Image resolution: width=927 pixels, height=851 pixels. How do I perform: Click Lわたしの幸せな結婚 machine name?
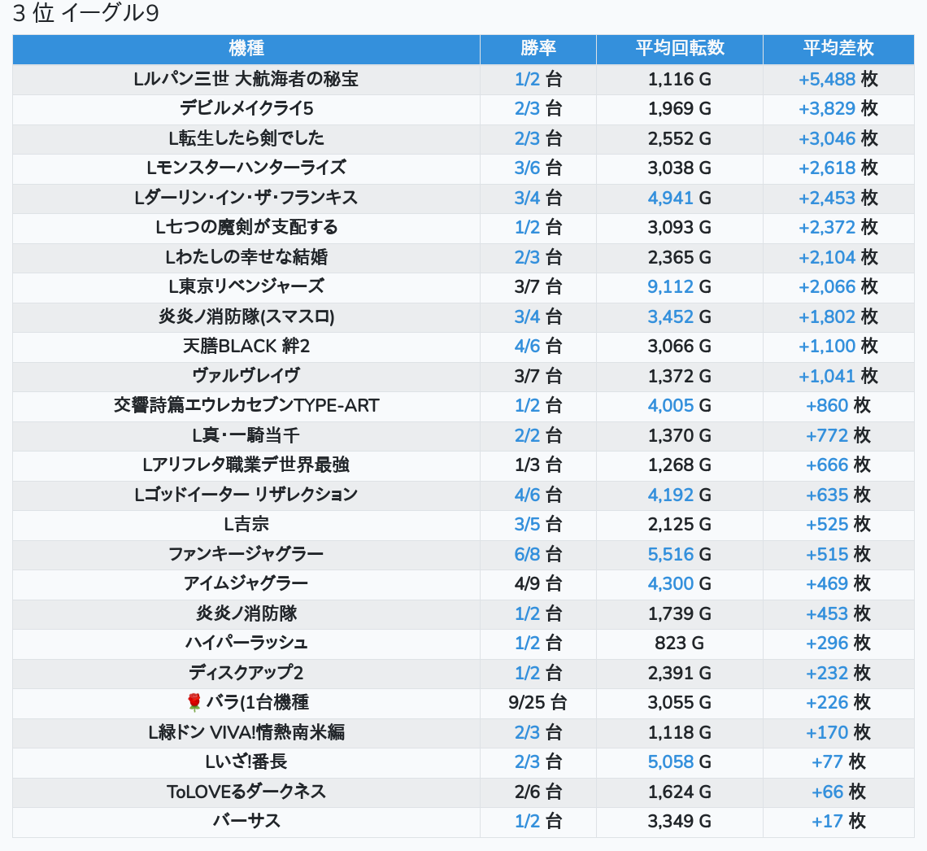pos(246,257)
